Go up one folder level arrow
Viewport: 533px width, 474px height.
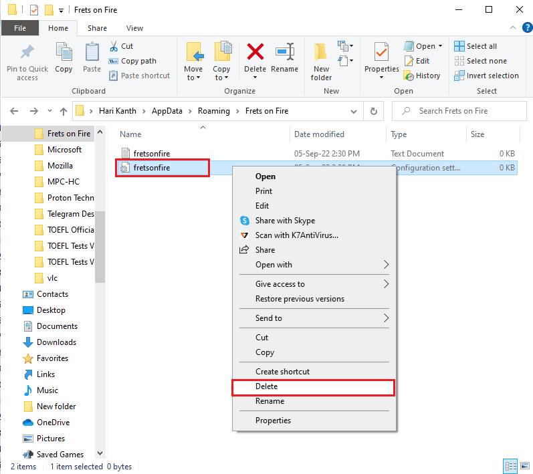click(x=64, y=111)
